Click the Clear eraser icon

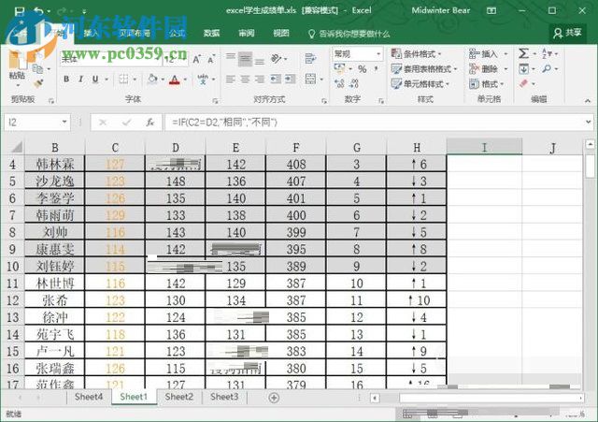coord(524,83)
